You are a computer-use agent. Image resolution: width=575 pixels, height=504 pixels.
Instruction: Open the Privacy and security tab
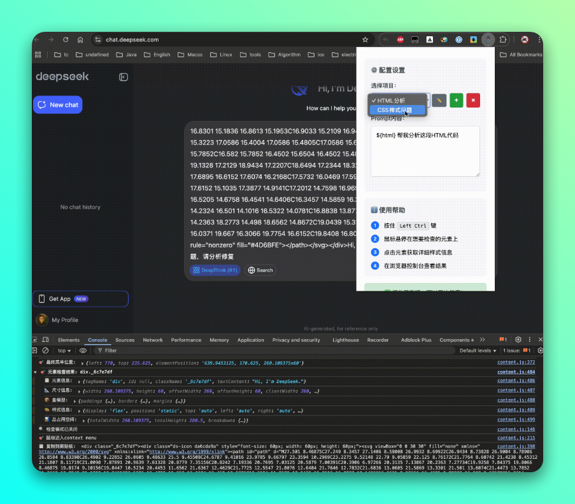click(296, 340)
